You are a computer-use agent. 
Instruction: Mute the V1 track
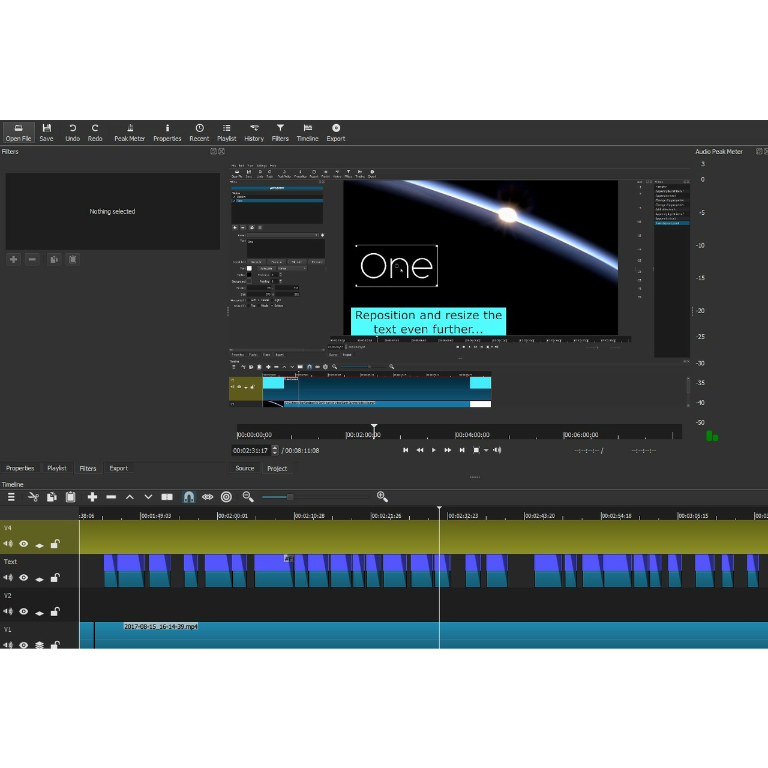pyautogui.click(x=8, y=645)
